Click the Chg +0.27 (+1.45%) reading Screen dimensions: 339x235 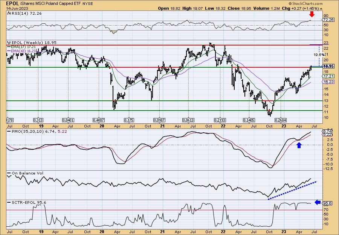click(x=301, y=8)
